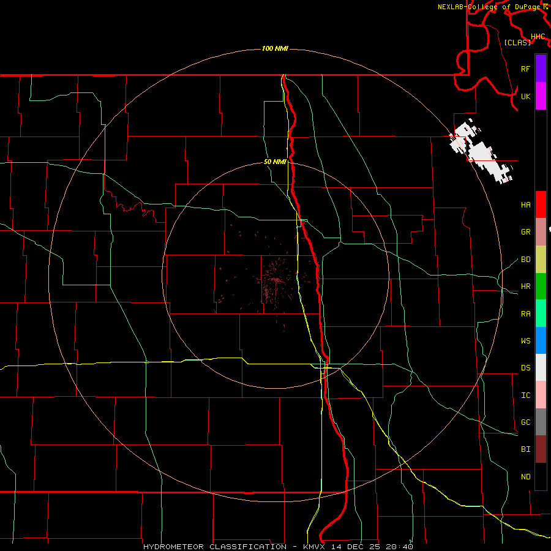Click the HR green legend swatch
The height and width of the screenshot is (551, 551).
pos(541,287)
